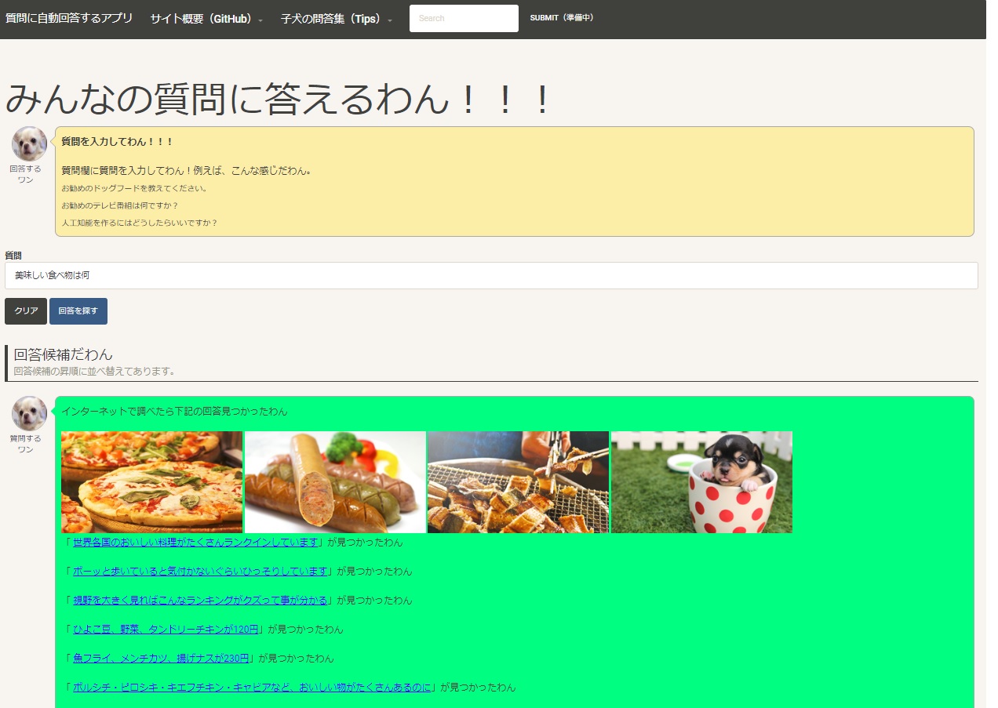
Task: Click example text お勧めのテレビ番組は何ですか？
Action: click(120, 205)
